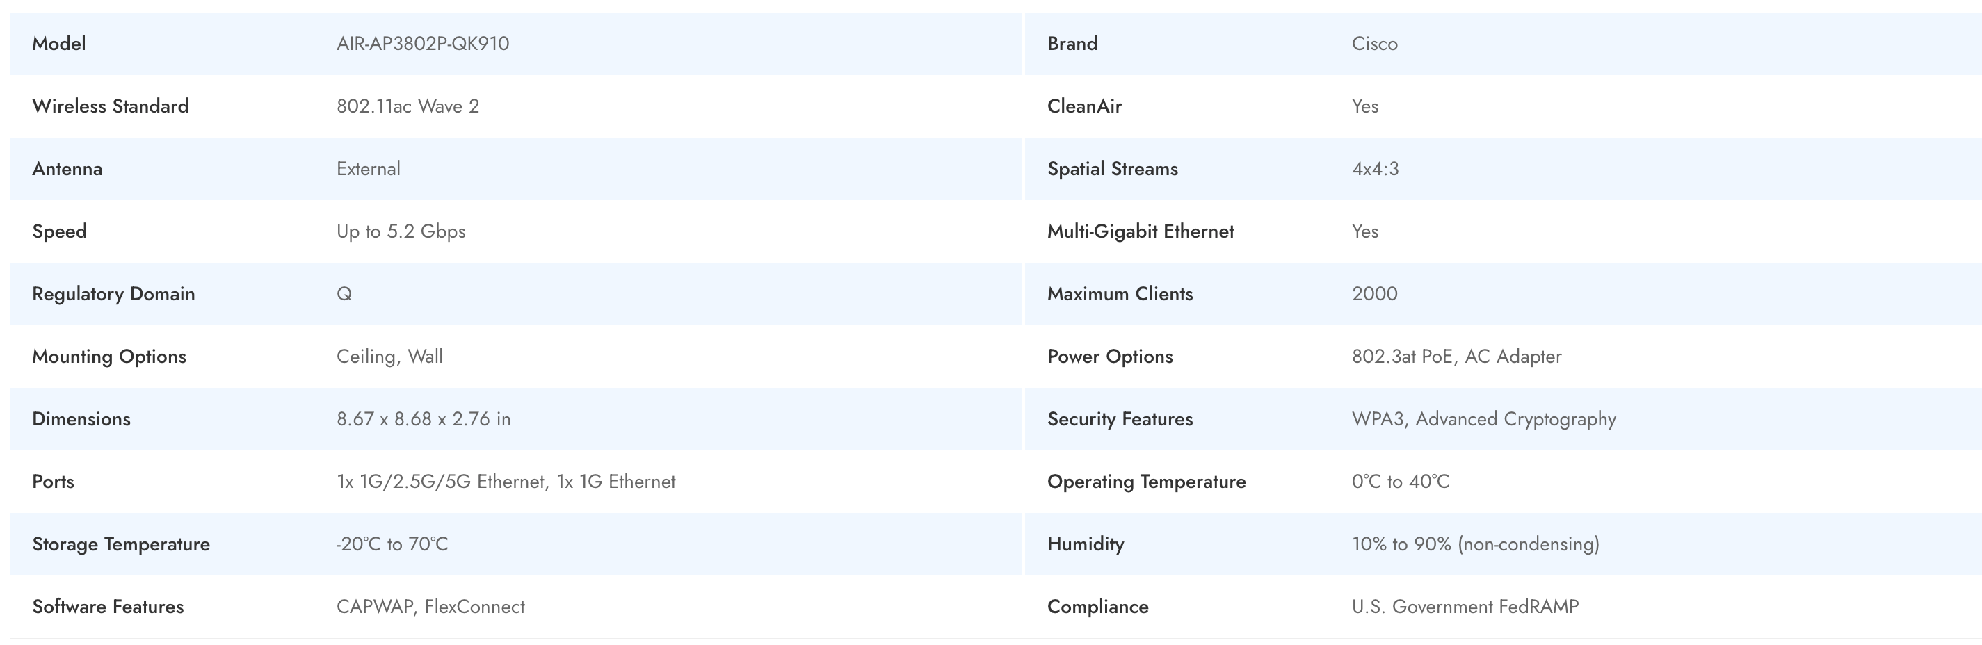
Task: Click the Ports value listing Ethernet ports
Action: coord(506,482)
